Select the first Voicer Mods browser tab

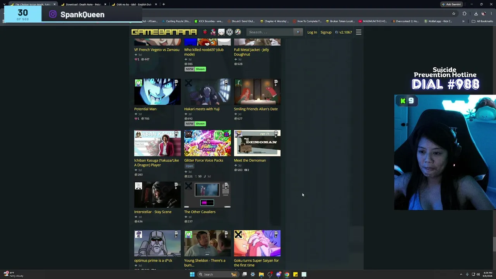pos(32,4)
